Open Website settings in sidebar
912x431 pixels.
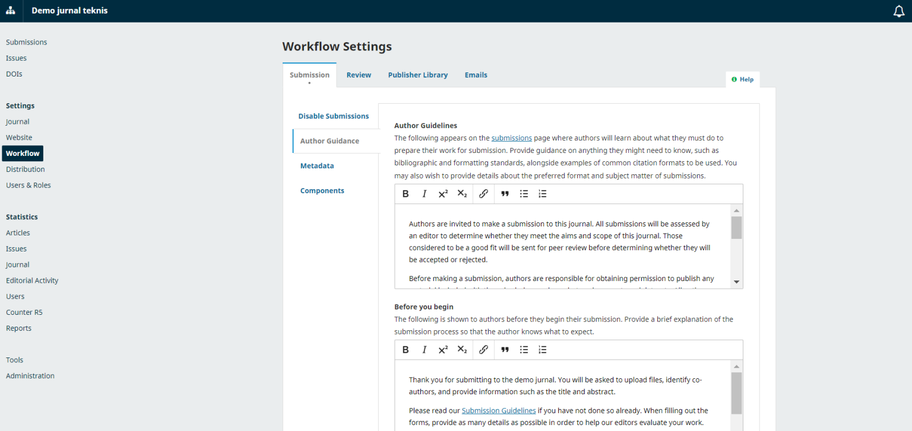[x=19, y=138]
